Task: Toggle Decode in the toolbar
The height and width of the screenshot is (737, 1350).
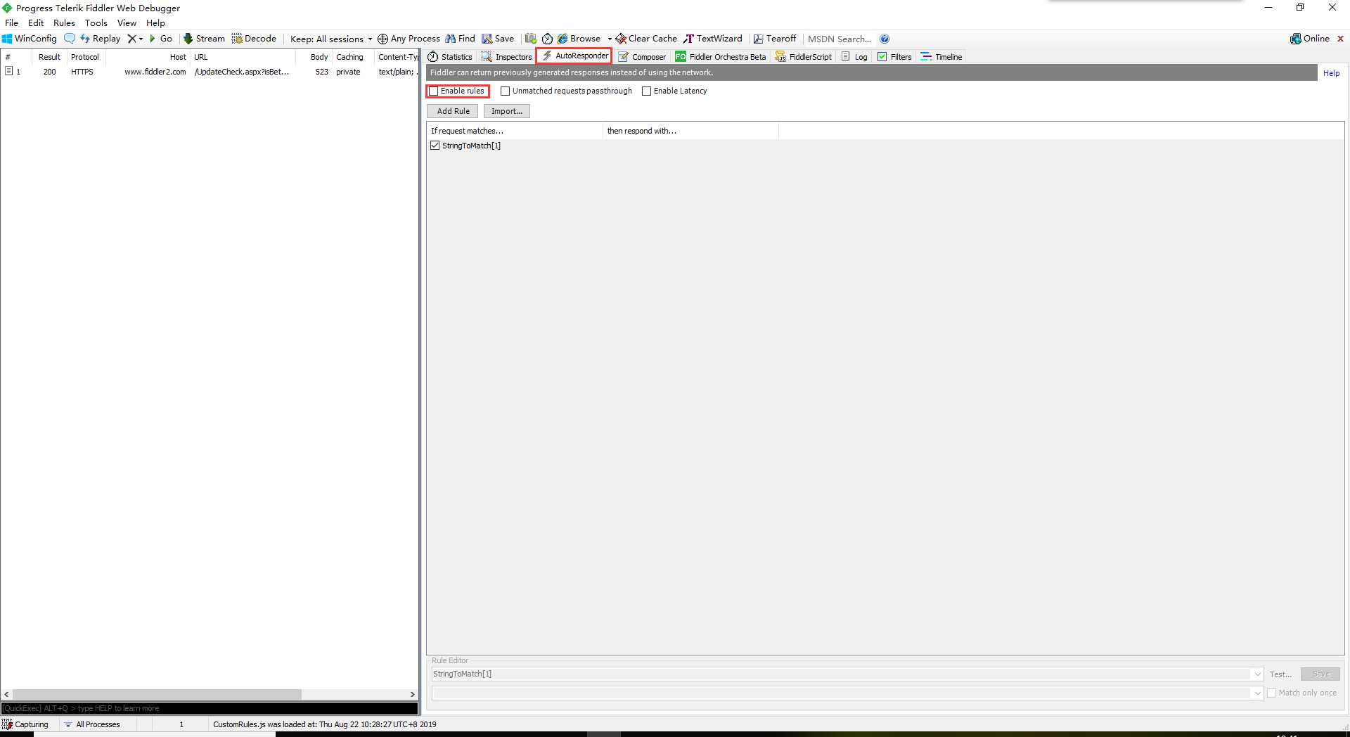Action: pyautogui.click(x=254, y=39)
